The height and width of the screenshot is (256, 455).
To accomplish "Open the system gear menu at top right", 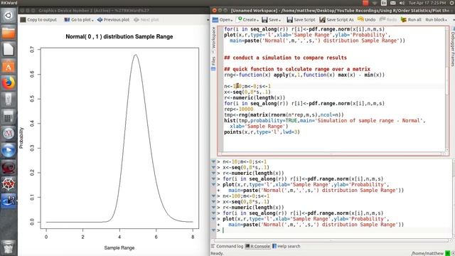I will (452, 3).
